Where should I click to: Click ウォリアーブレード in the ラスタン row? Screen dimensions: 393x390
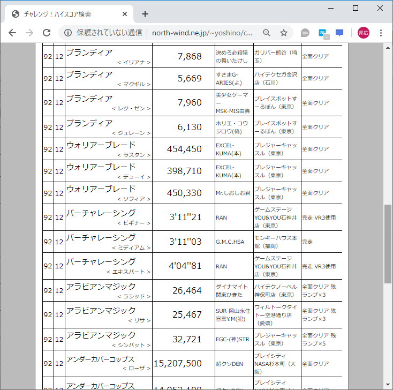pyautogui.click(x=101, y=145)
